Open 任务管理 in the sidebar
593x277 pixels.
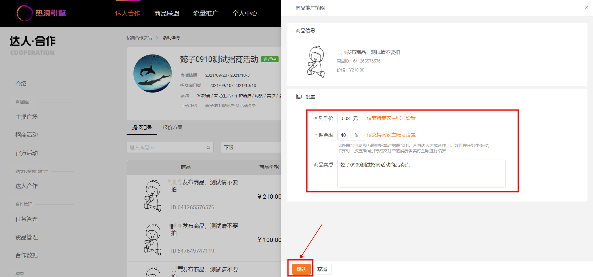pos(27,219)
